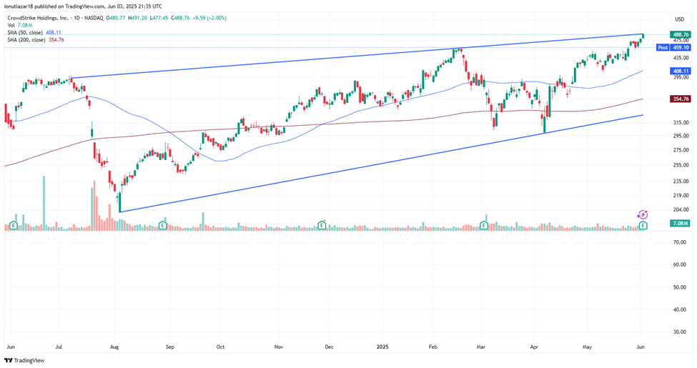
Task: Select the blue 408.11 SMA price label
Action: pyautogui.click(x=680, y=71)
